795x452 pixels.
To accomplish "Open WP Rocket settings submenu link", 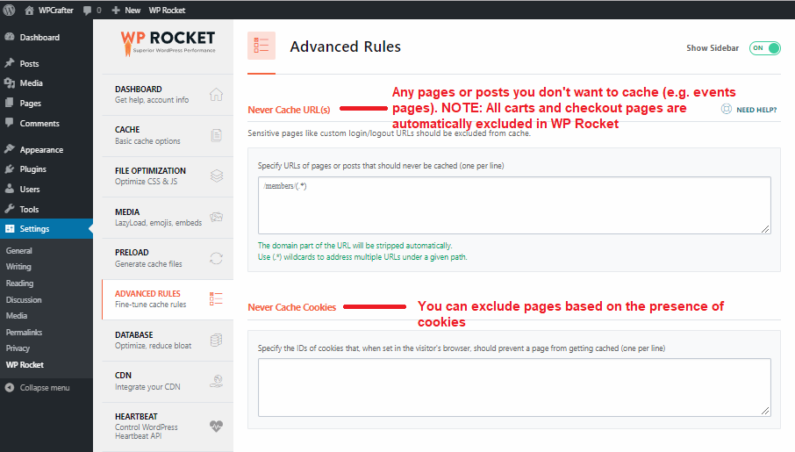I will click(25, 365).
